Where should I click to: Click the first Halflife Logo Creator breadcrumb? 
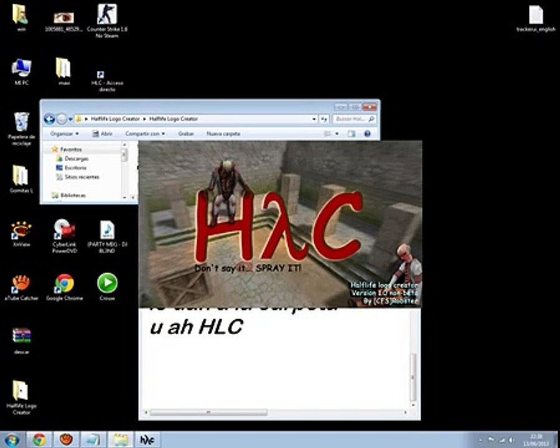pyautogui.click(x=115, y=119)
